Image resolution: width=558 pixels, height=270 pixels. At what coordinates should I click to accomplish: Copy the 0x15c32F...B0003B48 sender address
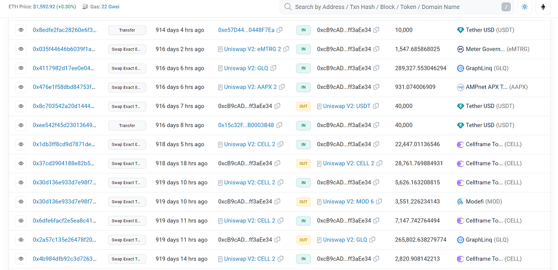(x=280, y=125)
